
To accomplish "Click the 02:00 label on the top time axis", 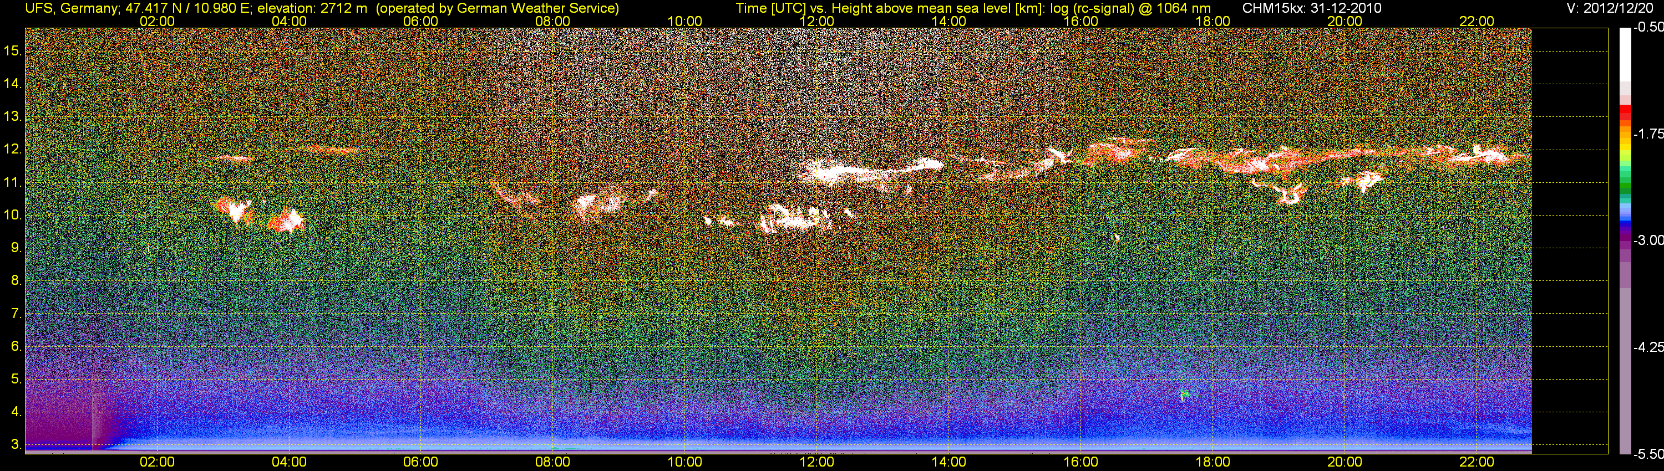I will (x=157, y=21).
